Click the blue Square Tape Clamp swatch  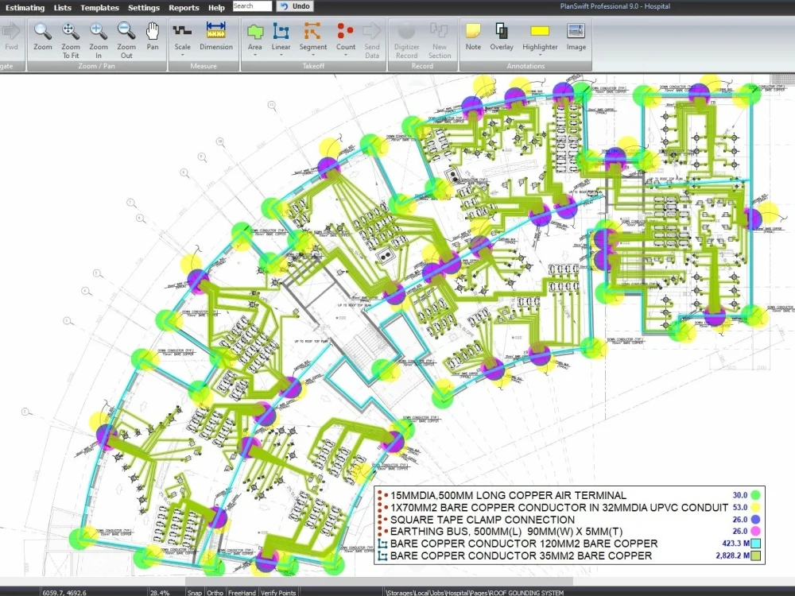point(755,520)
